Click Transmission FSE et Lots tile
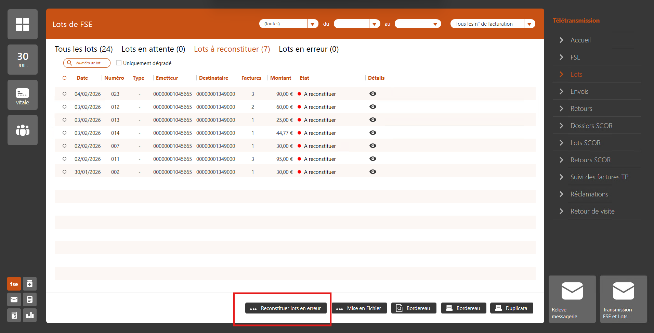654x333 pixels. [624, 299]
